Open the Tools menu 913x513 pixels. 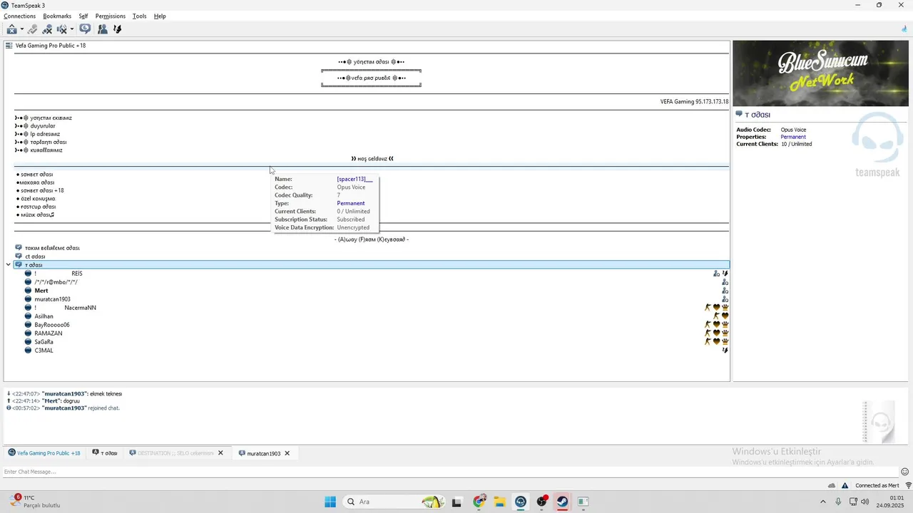(x=139, y=16)
